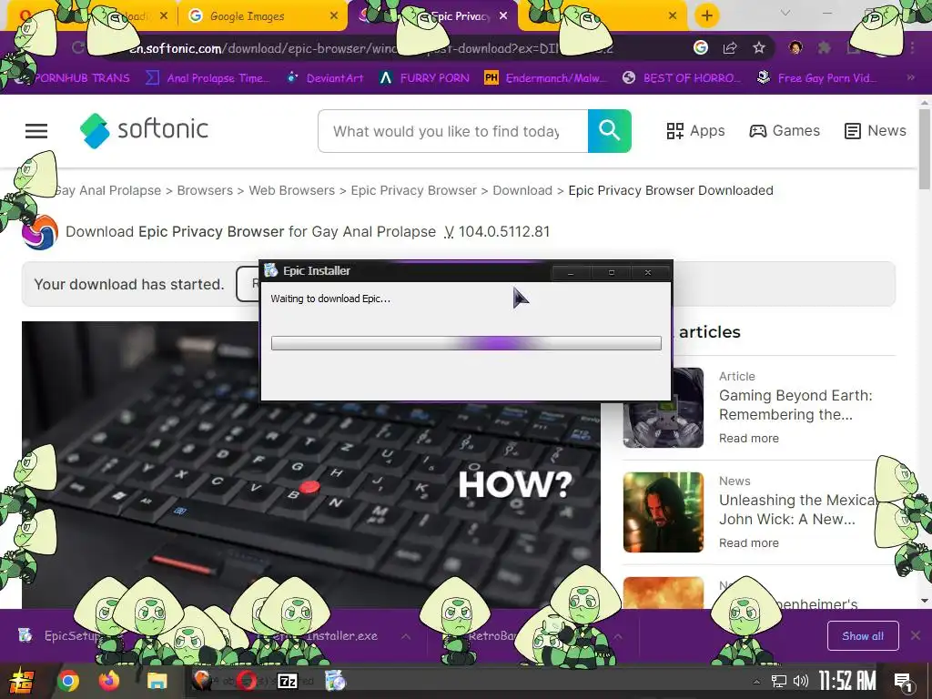This screenshot has width=932, height=699.
Task: Expand options for the RetroBa download item
Action: click(618, 636)
